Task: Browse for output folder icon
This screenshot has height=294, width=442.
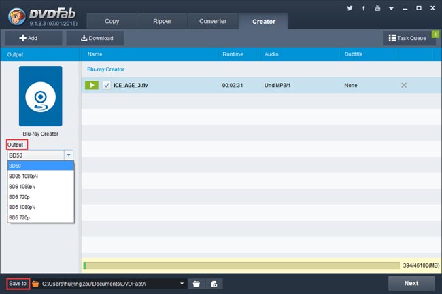Action: 197,284
